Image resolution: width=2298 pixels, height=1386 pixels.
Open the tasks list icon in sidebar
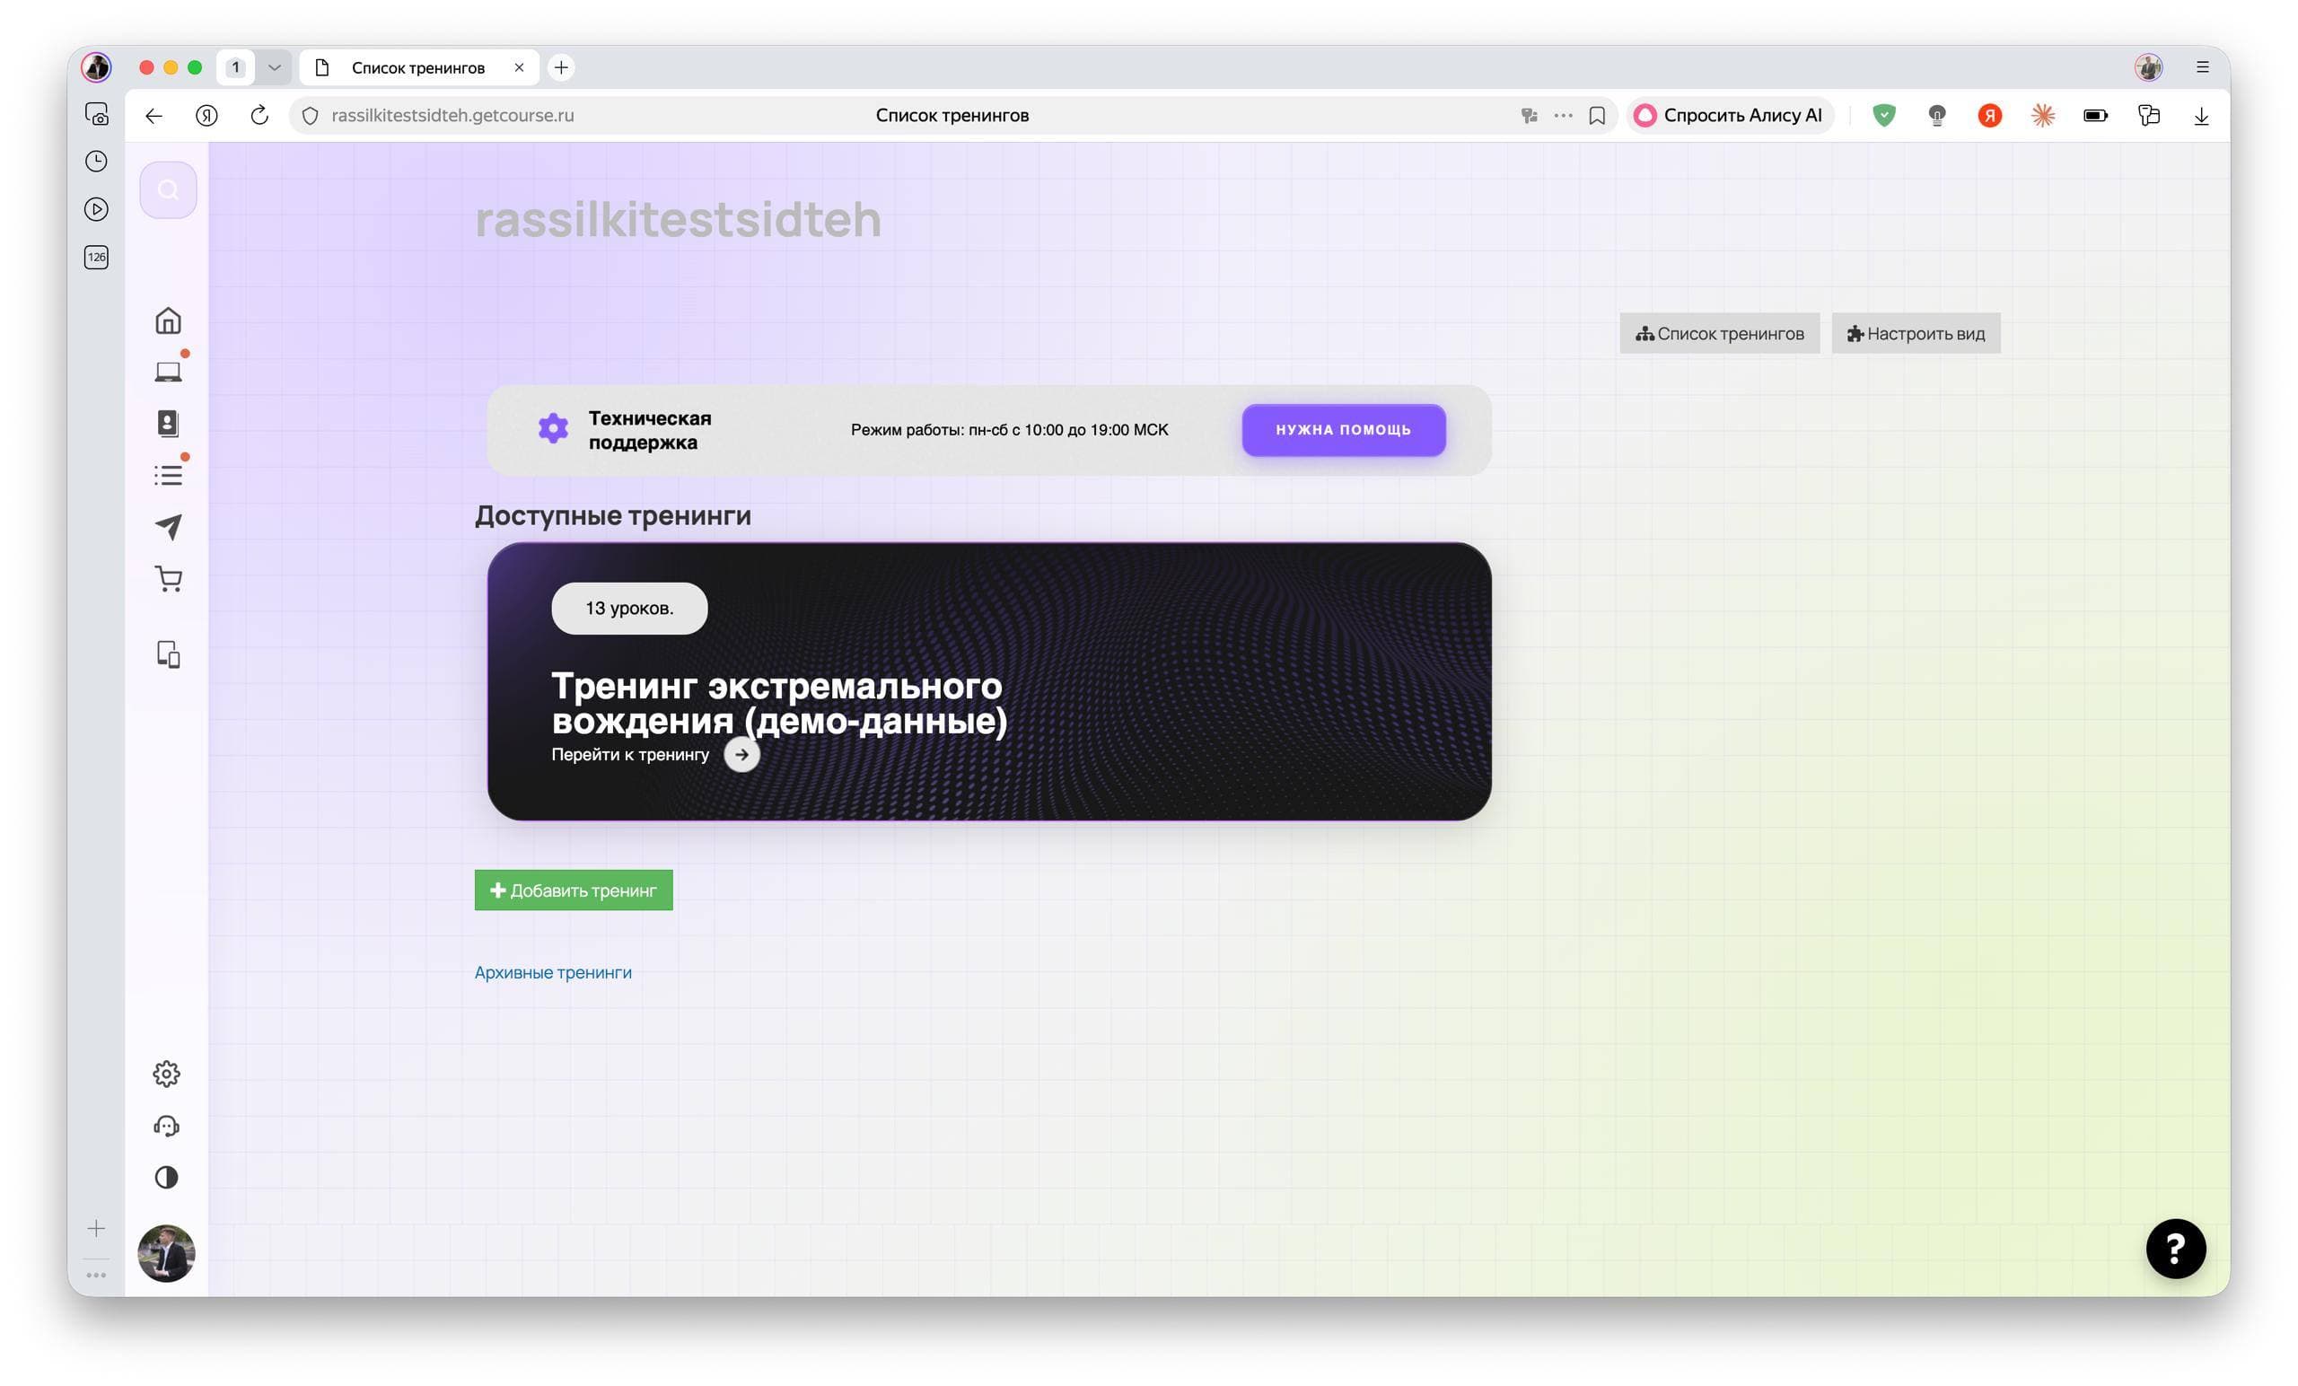click(168, 476)
